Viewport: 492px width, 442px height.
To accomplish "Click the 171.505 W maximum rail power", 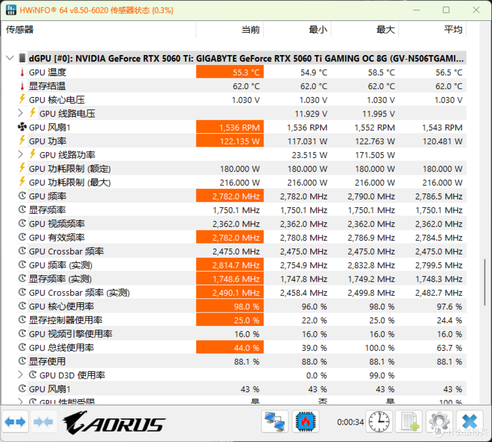I will 374,155.
